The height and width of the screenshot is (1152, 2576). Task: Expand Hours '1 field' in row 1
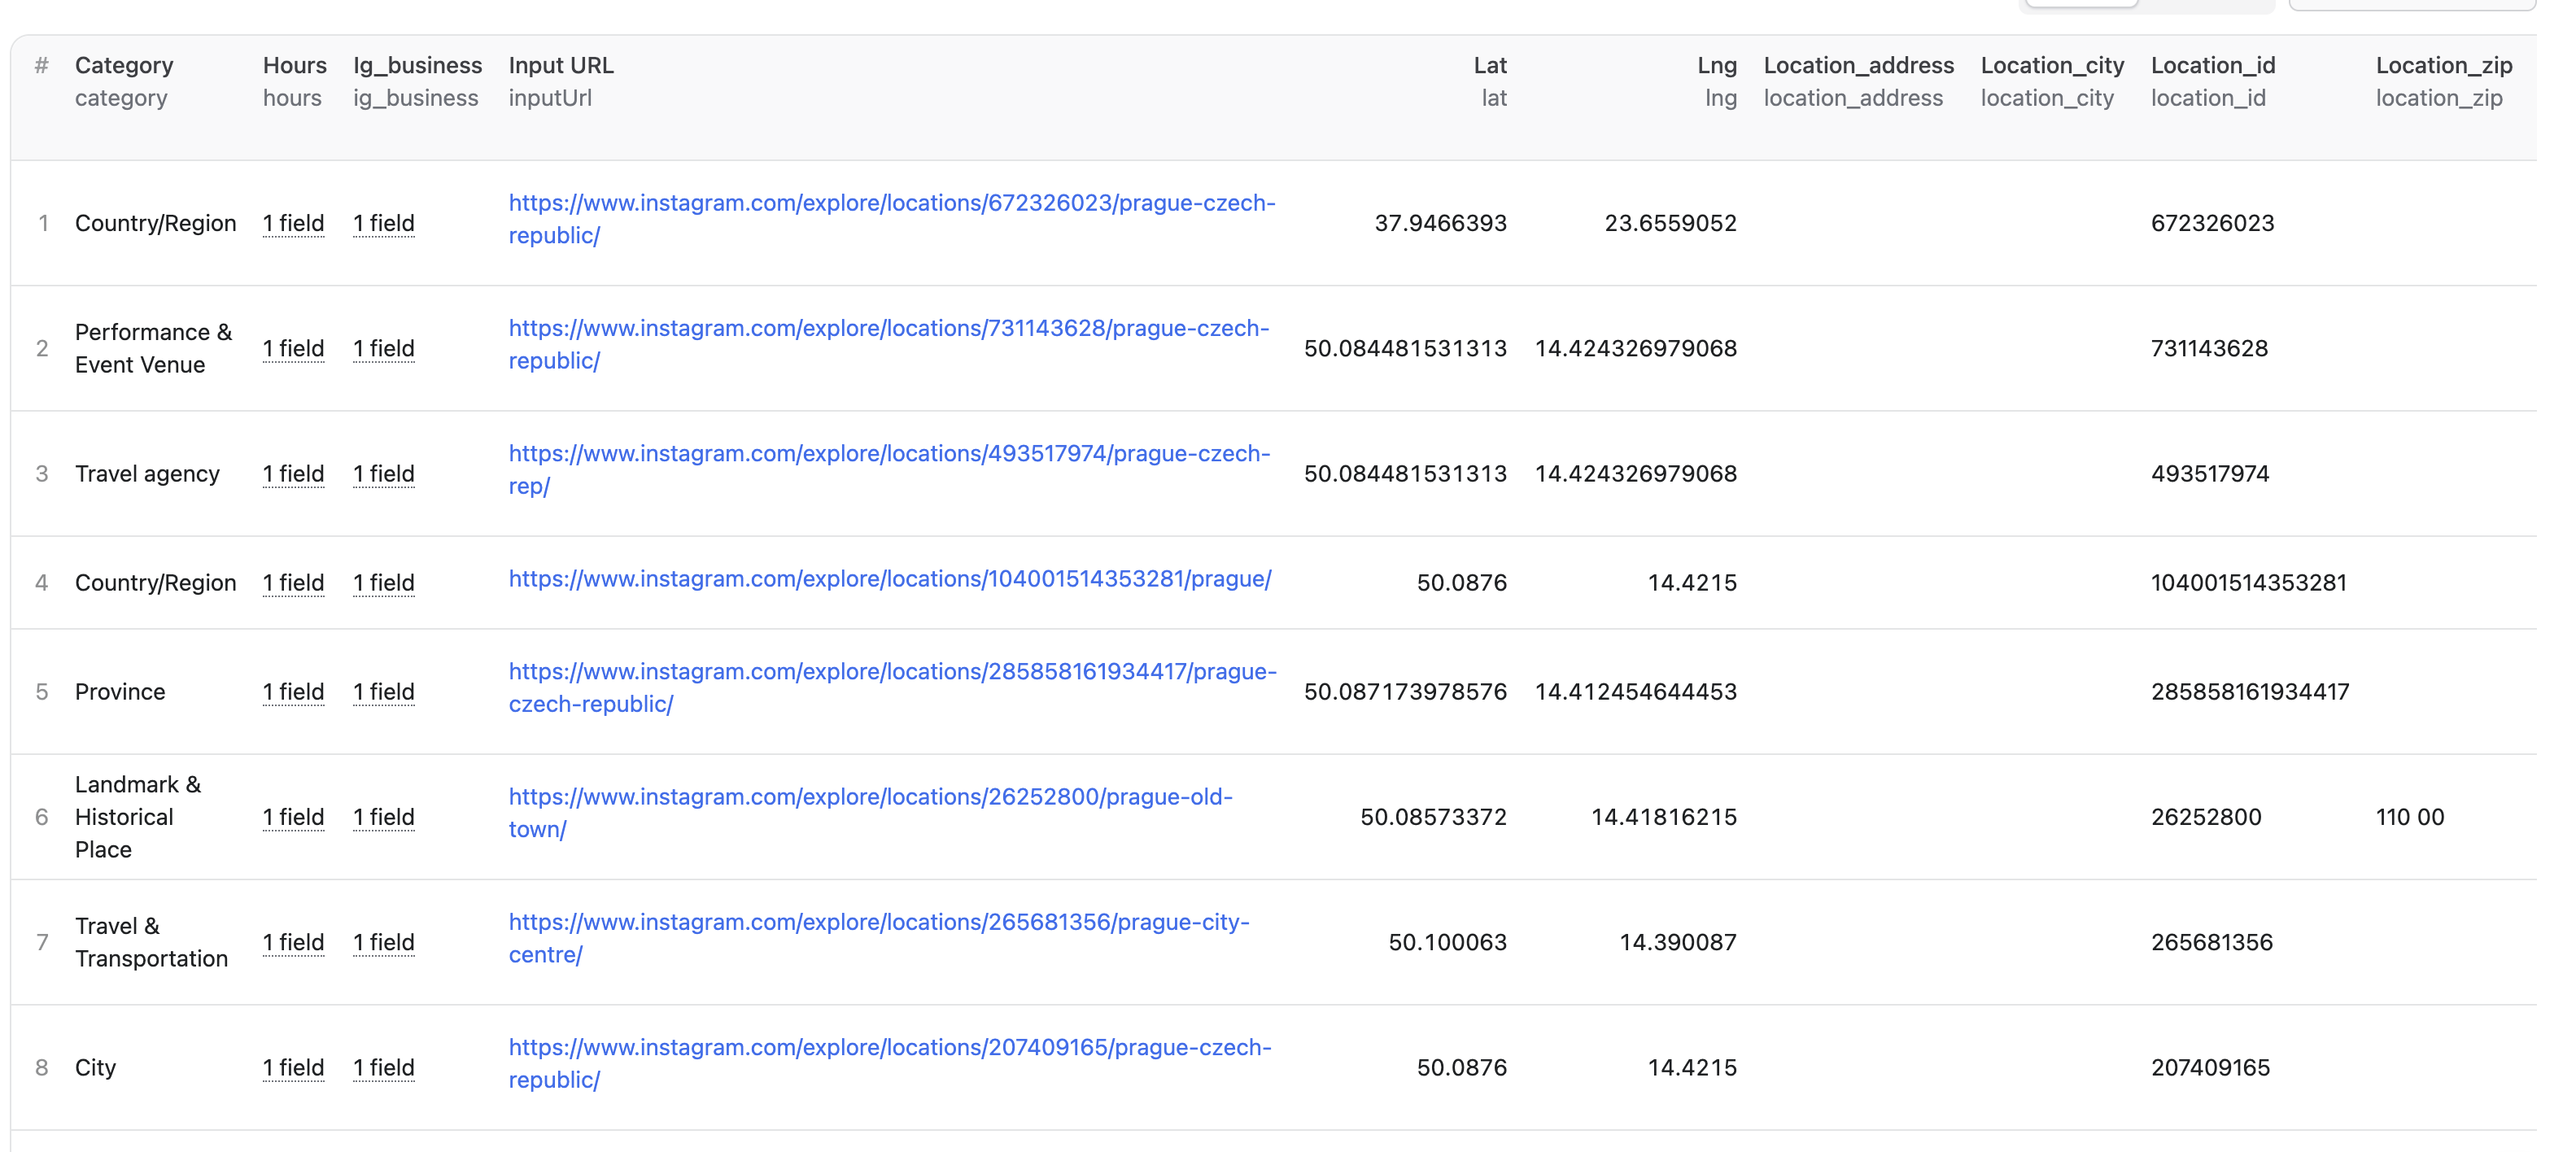293,223
